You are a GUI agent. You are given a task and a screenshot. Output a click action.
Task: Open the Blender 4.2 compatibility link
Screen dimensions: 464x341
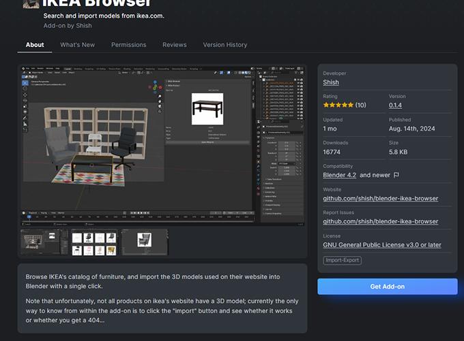(339, 175)
